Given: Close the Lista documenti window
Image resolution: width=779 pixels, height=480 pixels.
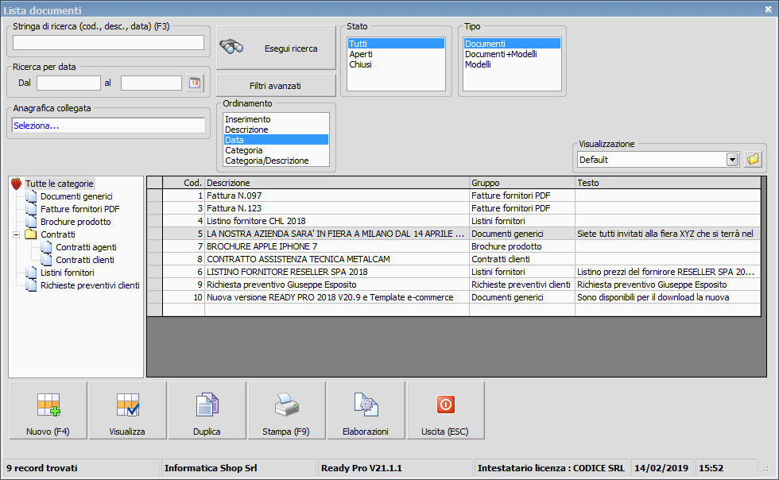Looking at the screenshot, I should [x=768, y=10].
